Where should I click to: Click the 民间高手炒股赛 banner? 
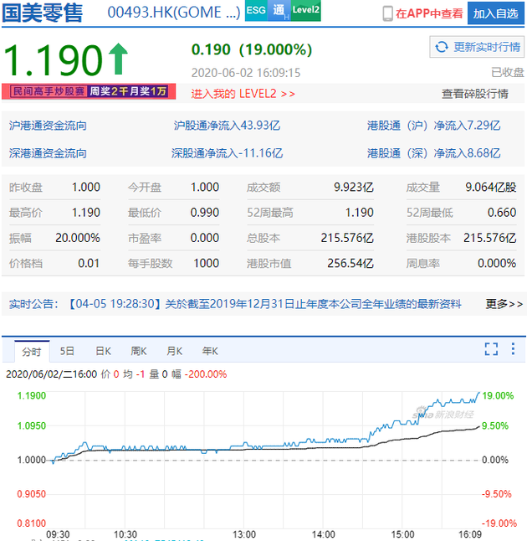click(89, 91)
